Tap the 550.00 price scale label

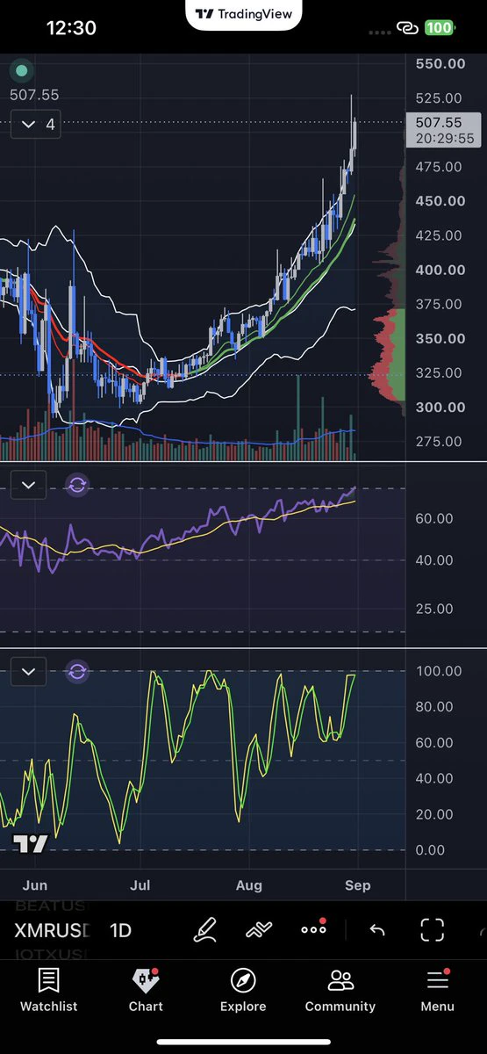440,63
